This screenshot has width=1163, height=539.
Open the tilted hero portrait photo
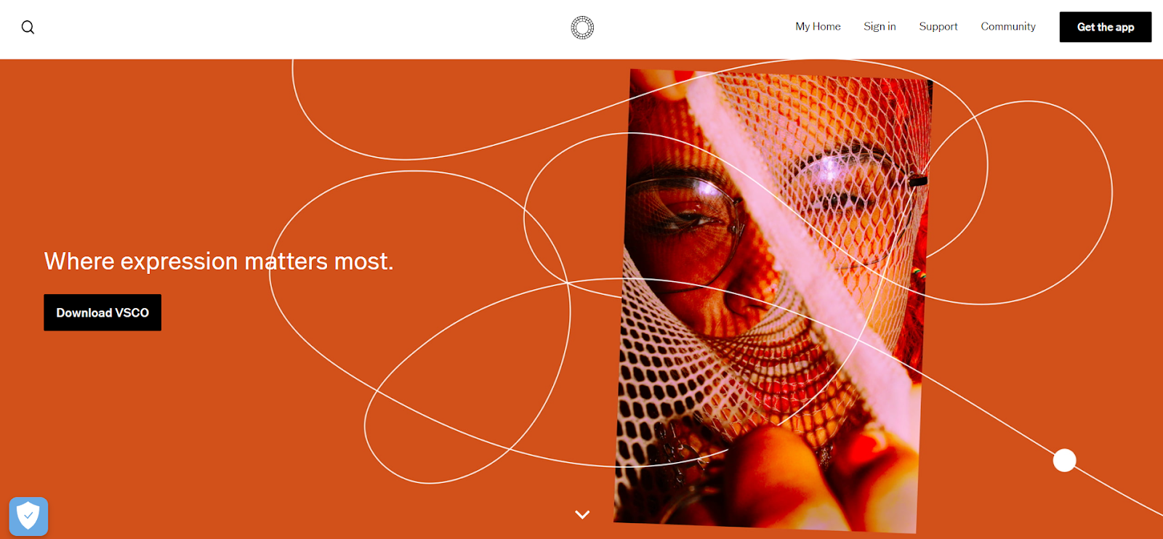pos(773,301)
